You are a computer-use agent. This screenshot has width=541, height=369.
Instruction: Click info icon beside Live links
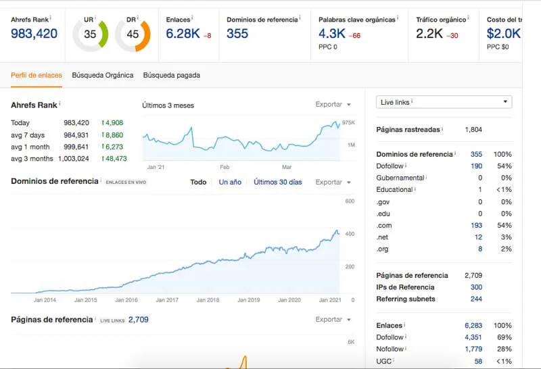point(412,101)
